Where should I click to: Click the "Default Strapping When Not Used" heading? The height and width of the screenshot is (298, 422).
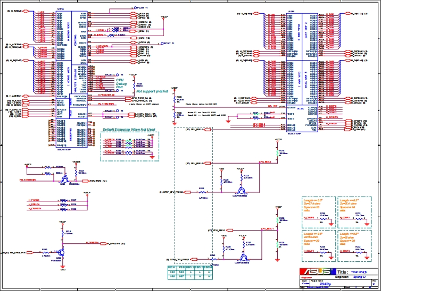coord(128,129)
